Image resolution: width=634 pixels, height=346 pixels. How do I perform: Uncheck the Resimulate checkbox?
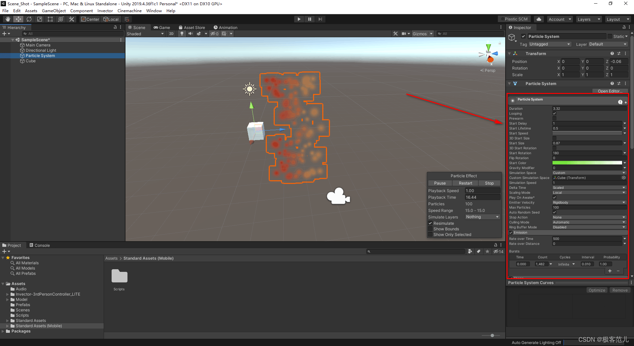[431, 223]
